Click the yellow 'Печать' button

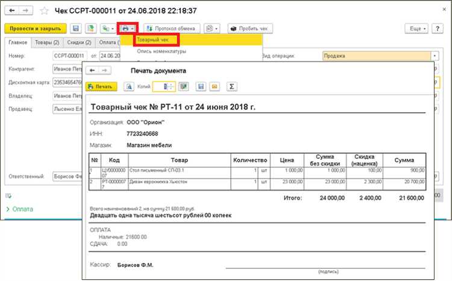point(101,87)
